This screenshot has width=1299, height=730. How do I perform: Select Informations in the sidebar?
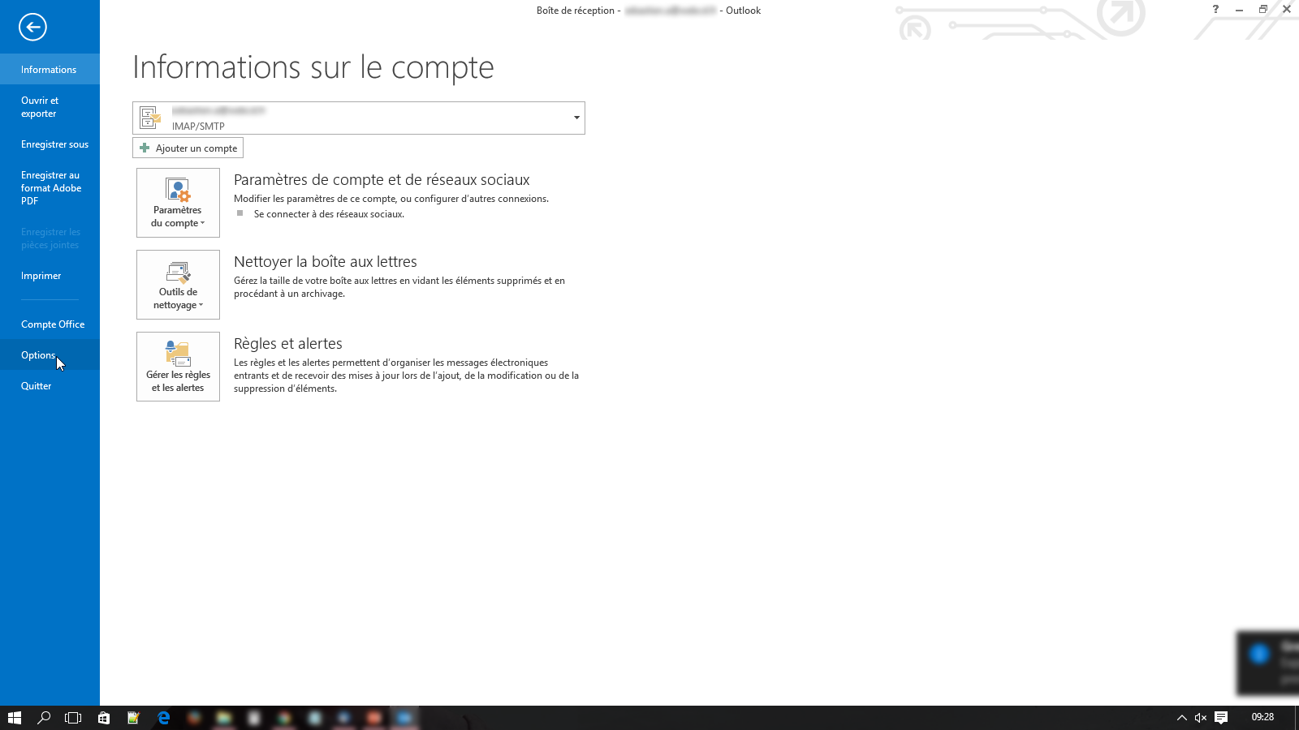50,70
